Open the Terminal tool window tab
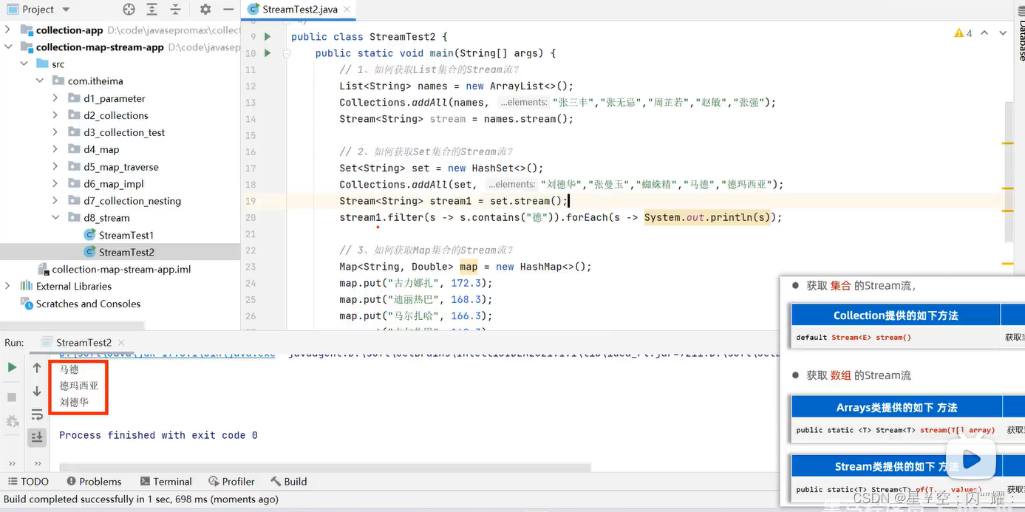This screenshot has width=1025, height=512. click(x=166, y=481)
